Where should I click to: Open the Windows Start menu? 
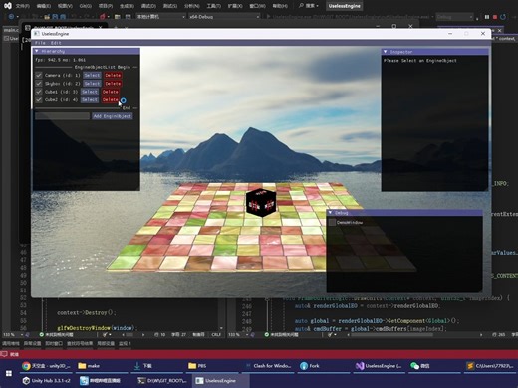pos(9,373)
